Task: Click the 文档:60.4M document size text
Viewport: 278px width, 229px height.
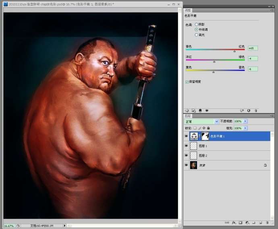Action: [x=42, y=226]
